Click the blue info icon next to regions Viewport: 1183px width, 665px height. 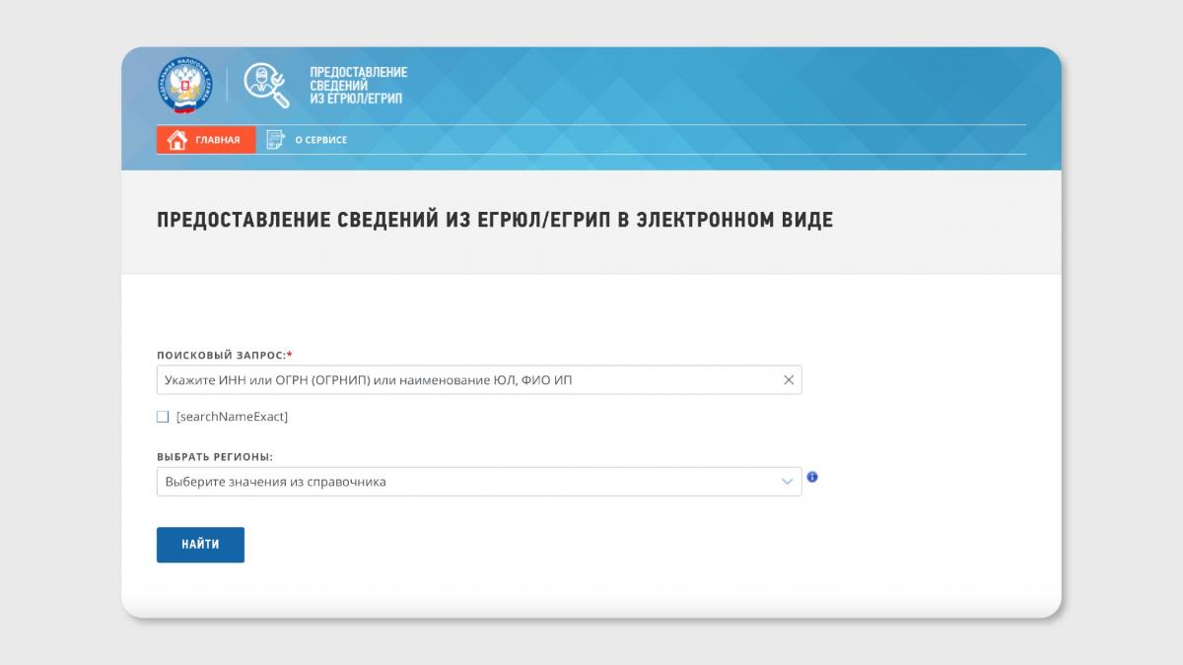812,477
